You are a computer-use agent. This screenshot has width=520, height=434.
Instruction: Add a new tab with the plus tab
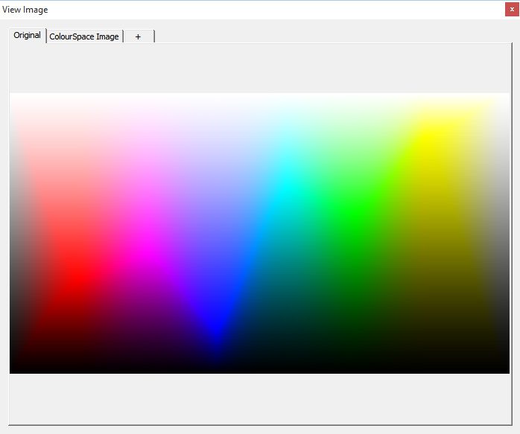(x=139, y=36)
